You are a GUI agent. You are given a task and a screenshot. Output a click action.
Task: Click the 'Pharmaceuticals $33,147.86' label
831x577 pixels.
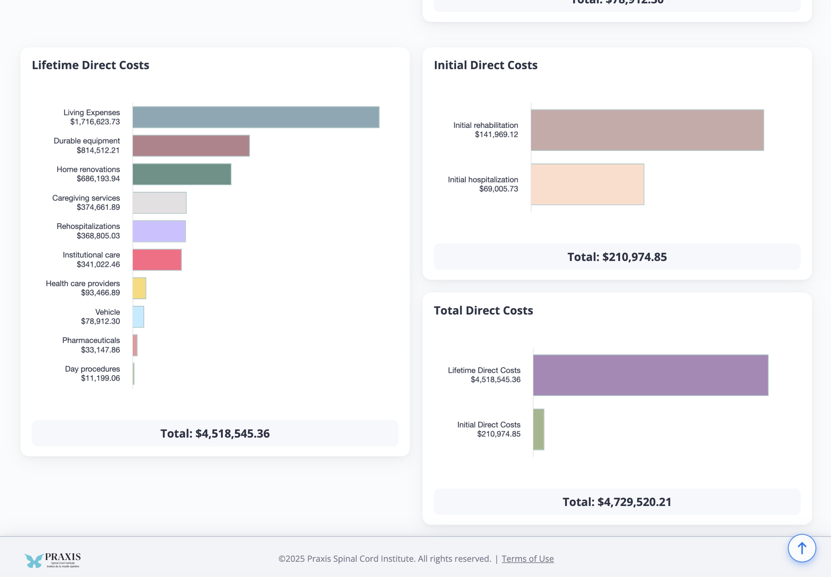click(91, 345)
